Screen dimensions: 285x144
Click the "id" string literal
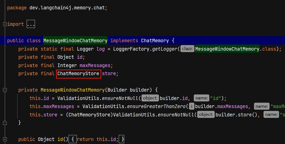click(x=216, y=98)
